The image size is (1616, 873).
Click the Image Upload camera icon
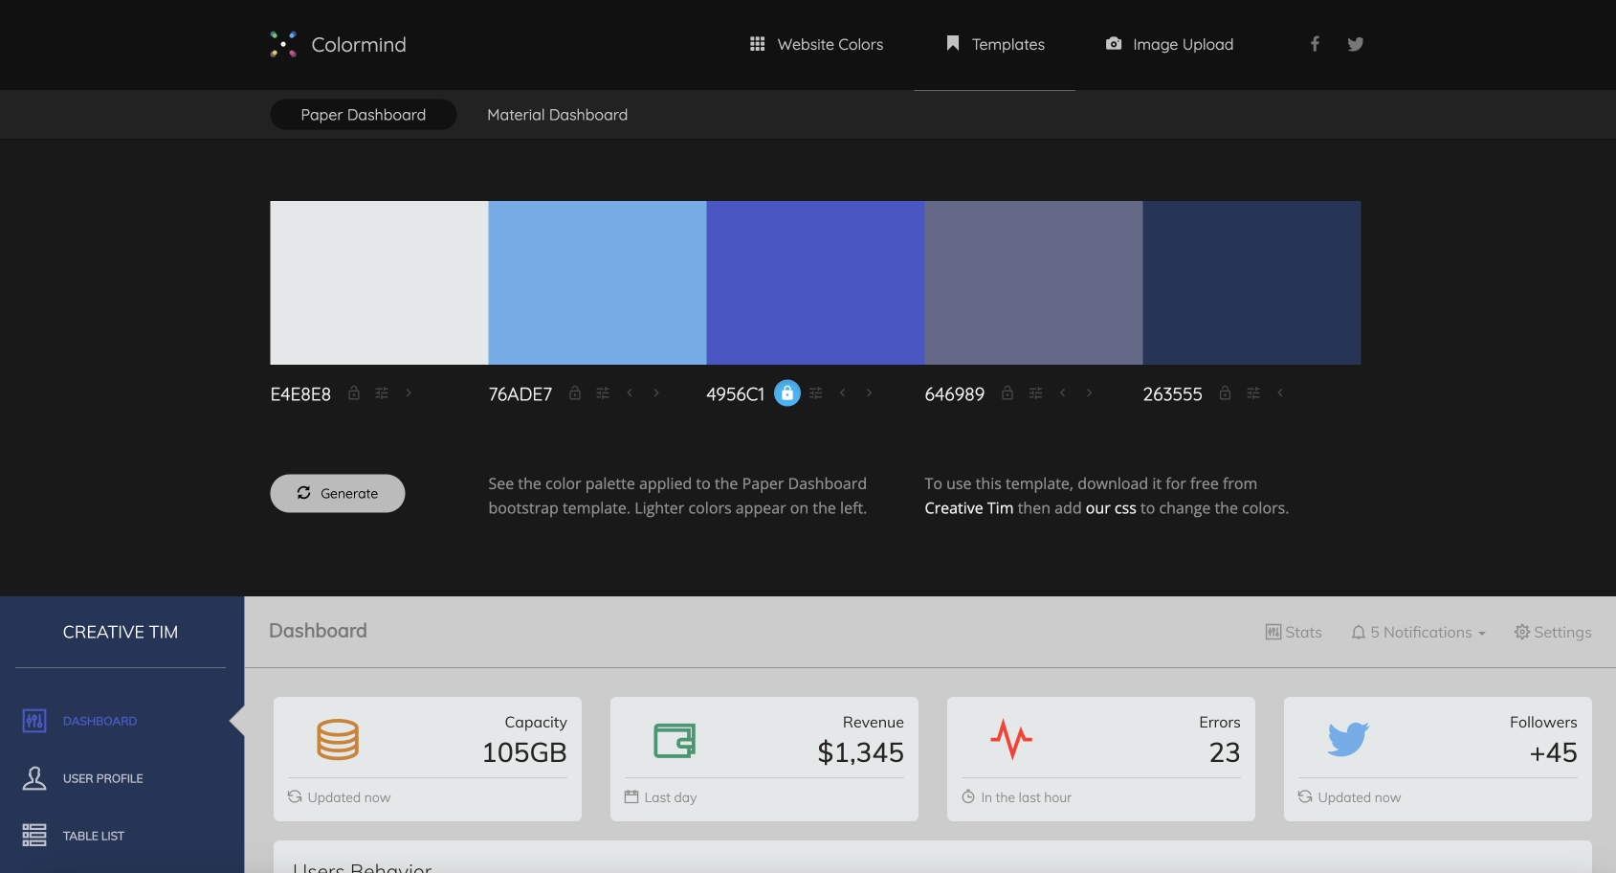click(x=1113, y=43)
